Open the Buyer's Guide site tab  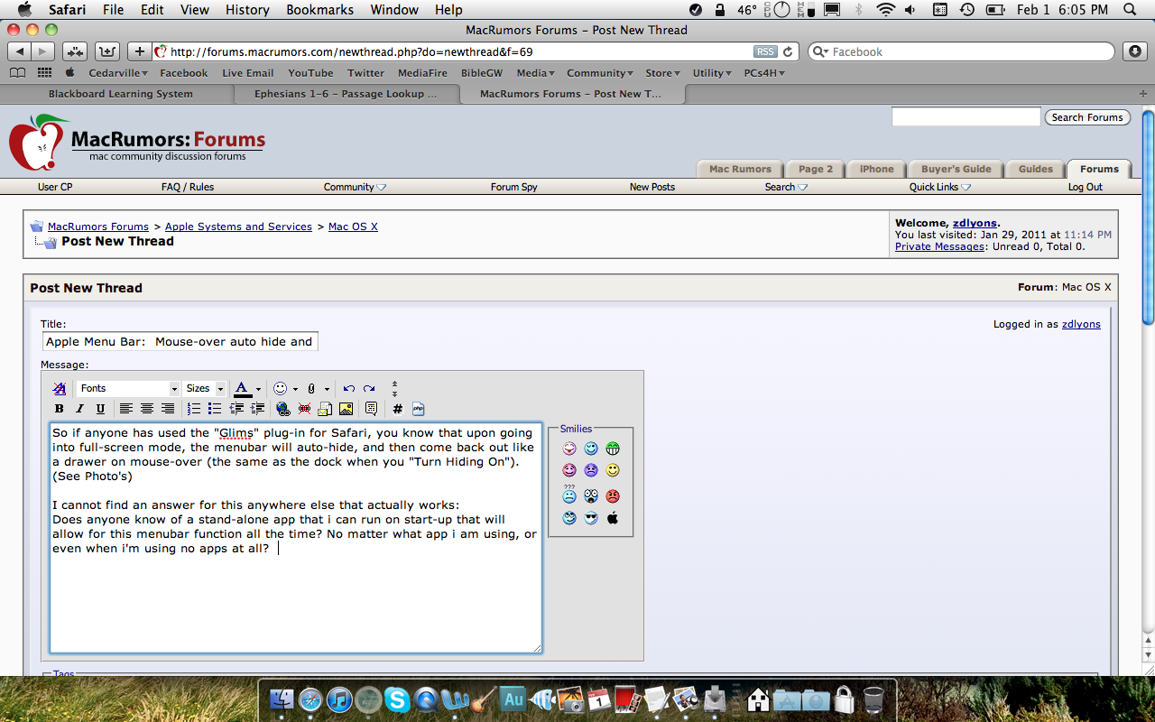pyautogui.click(x=956, y=169)
